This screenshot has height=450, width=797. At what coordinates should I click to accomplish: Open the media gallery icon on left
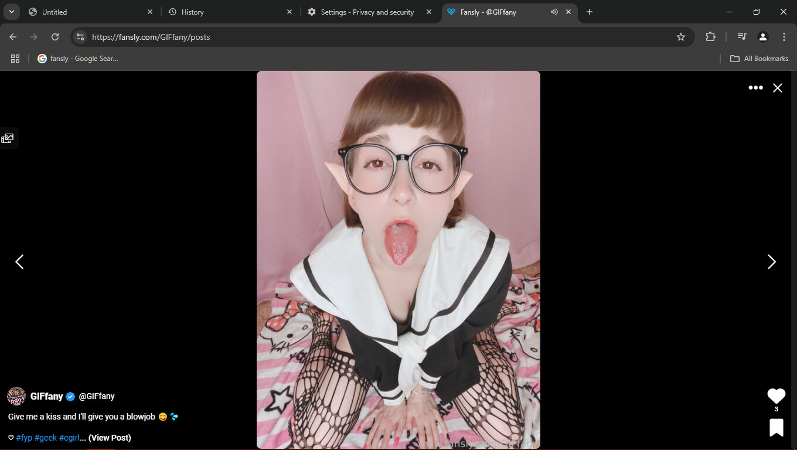[x=8, y=138]
